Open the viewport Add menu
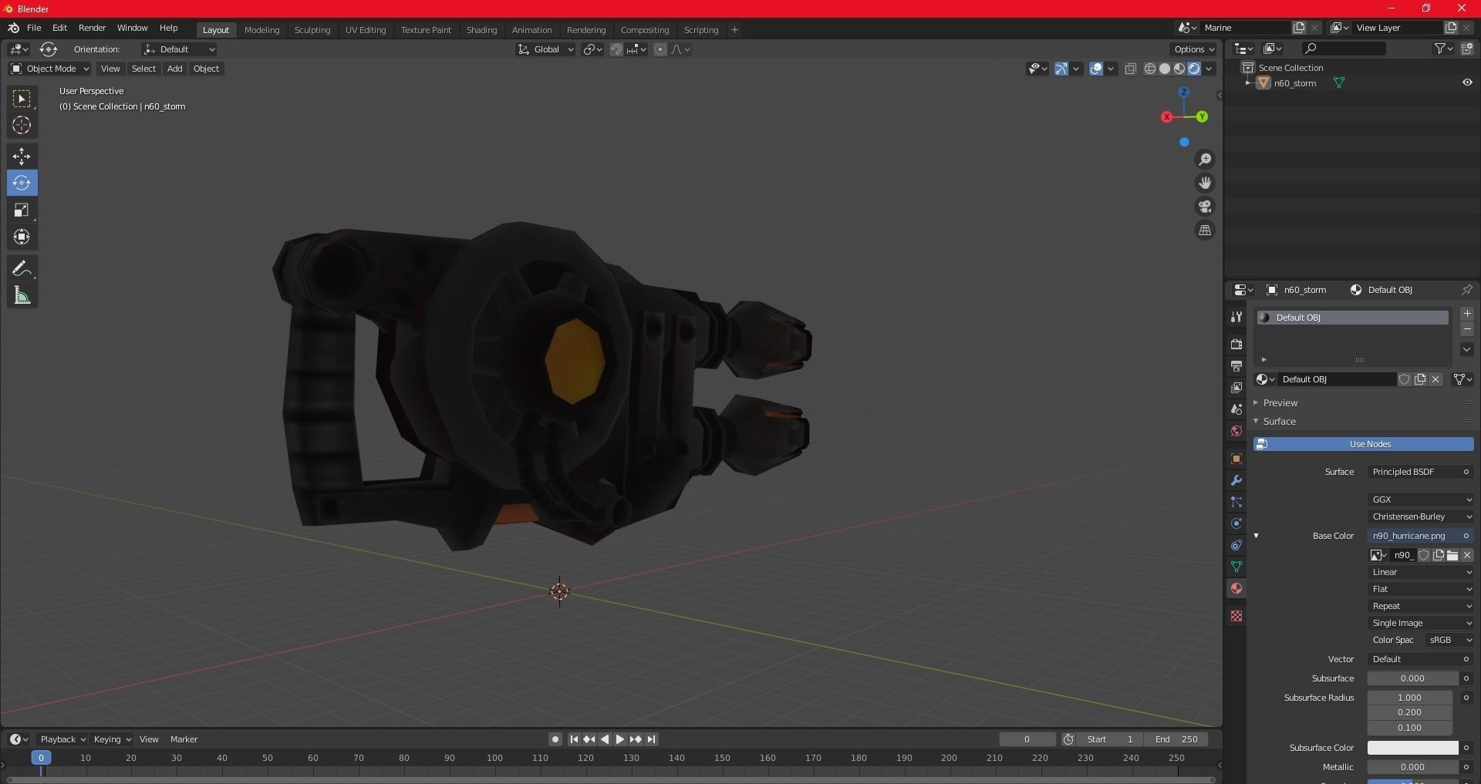Image resolution: width=1481 pixels, height=784 pixels. click(x=175, y=69)
